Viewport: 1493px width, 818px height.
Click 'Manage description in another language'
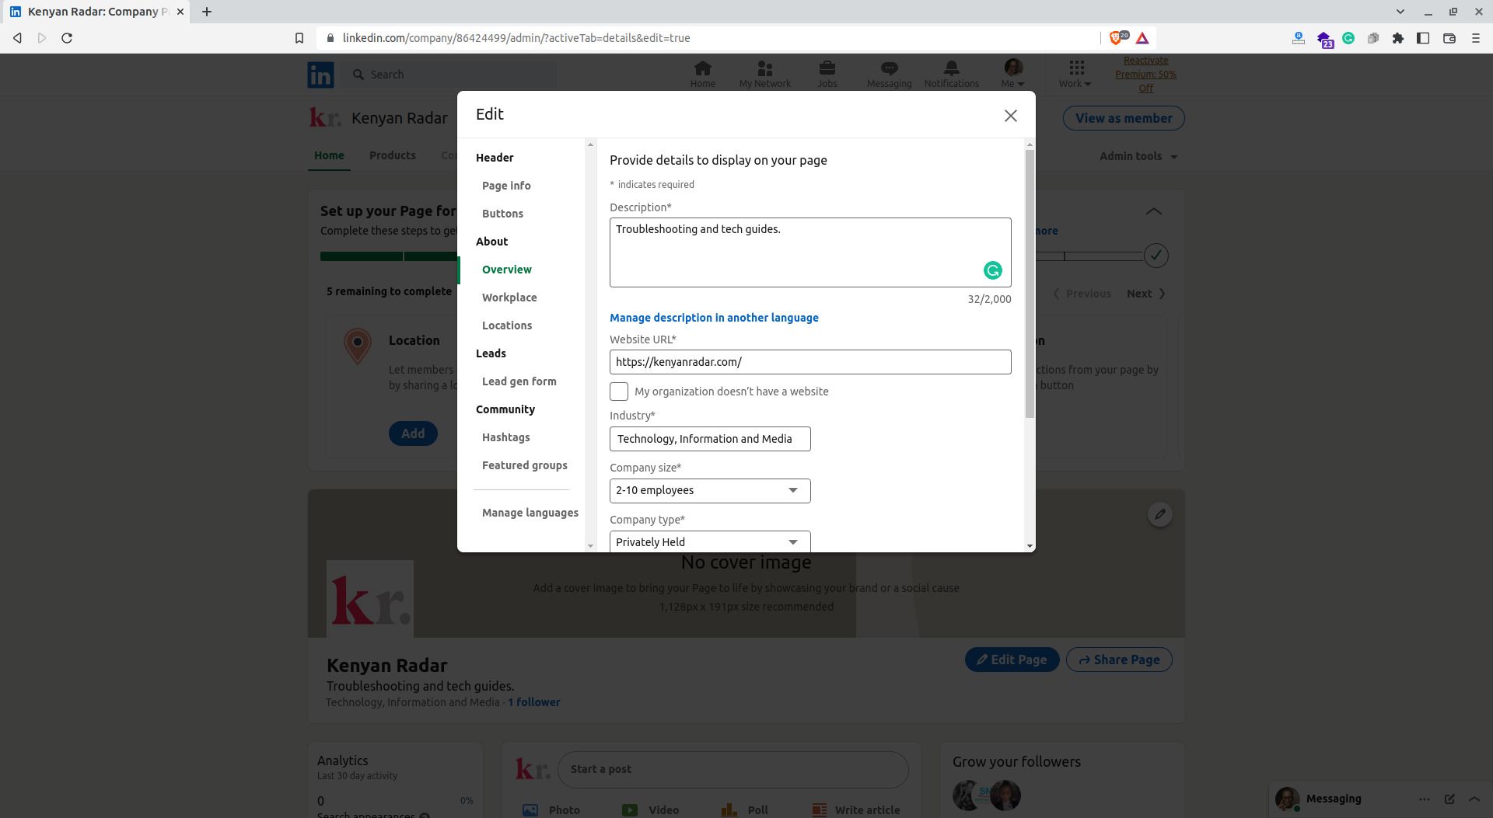714,318
